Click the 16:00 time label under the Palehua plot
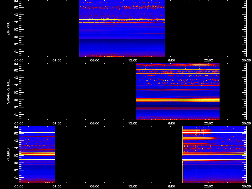 [171, 186]
